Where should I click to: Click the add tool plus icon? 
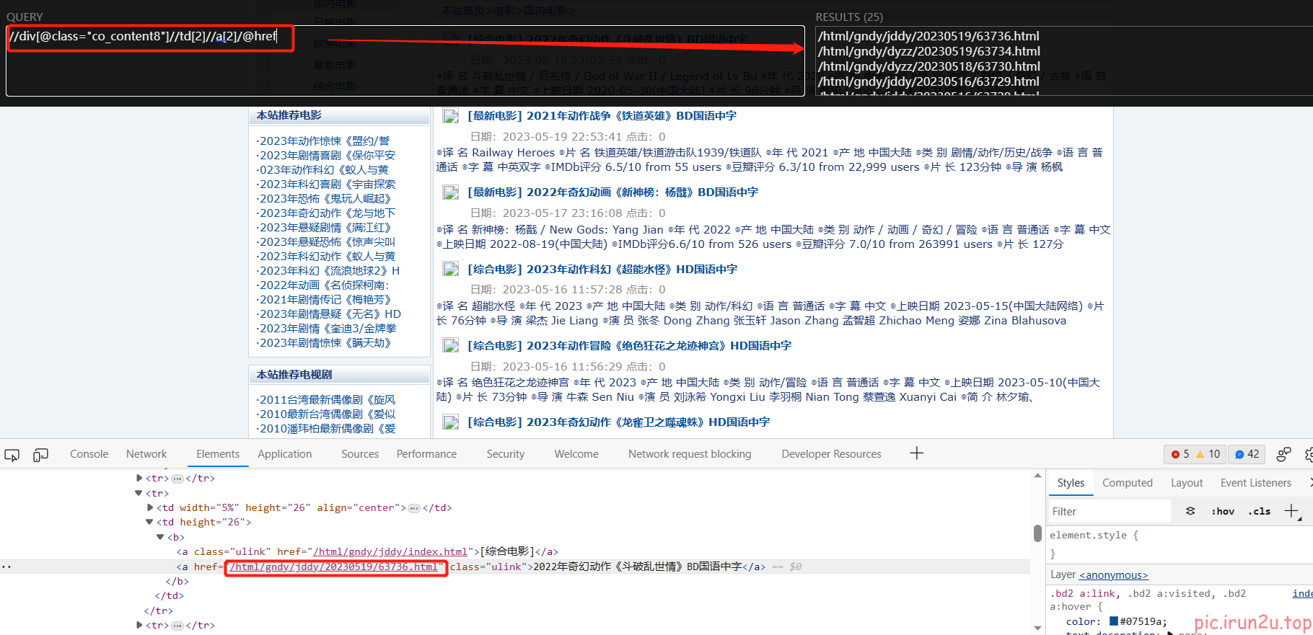click(x=916, y=453)
